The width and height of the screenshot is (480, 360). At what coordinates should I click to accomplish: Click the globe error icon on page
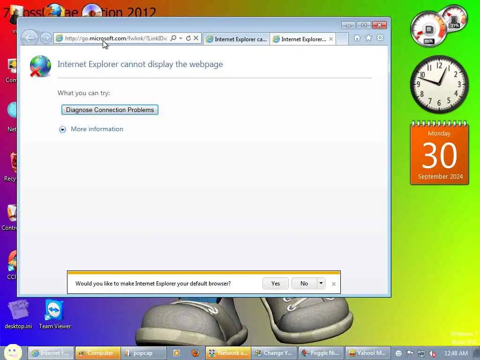[x=40, y=66]
